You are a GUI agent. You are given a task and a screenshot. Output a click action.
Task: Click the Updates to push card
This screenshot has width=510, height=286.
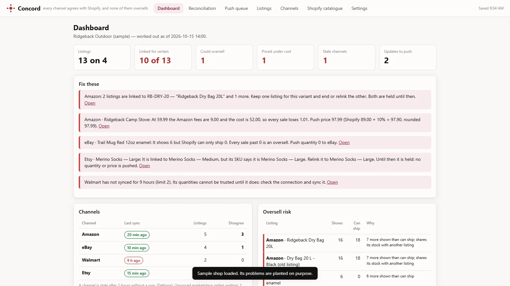tap(408, 57)
